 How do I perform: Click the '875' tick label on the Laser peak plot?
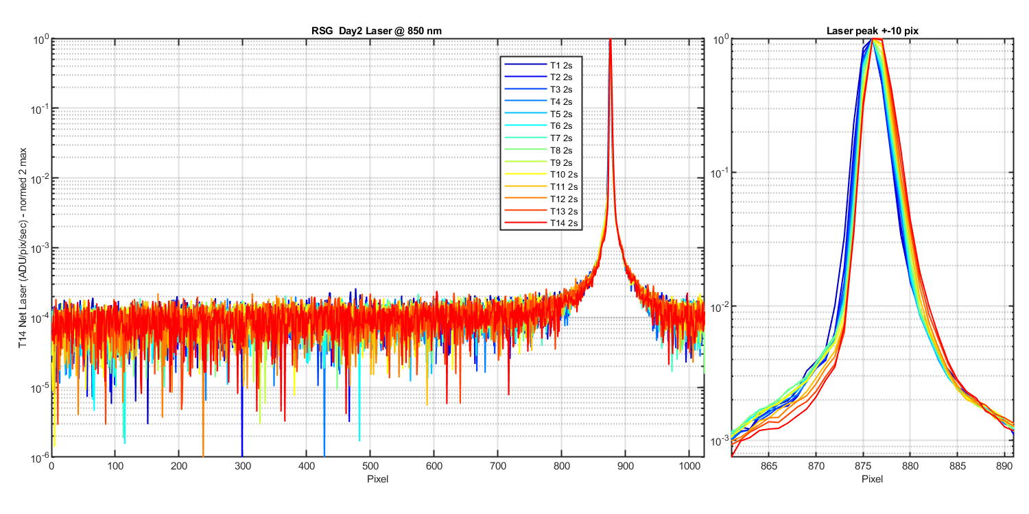pos(863,466)
